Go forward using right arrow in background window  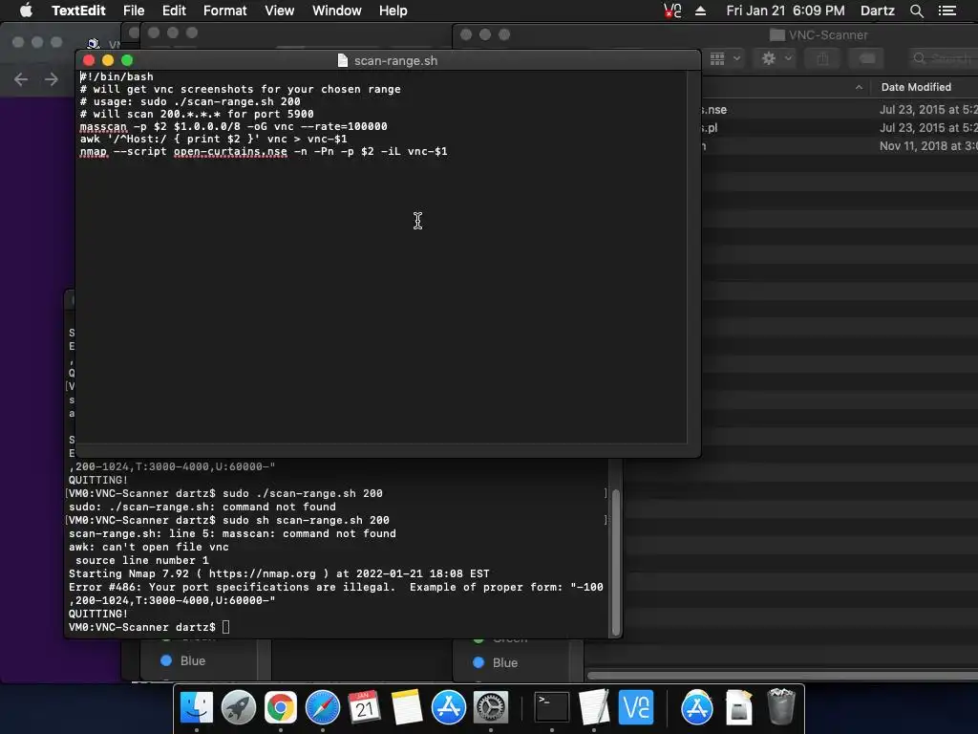[52, 79]
